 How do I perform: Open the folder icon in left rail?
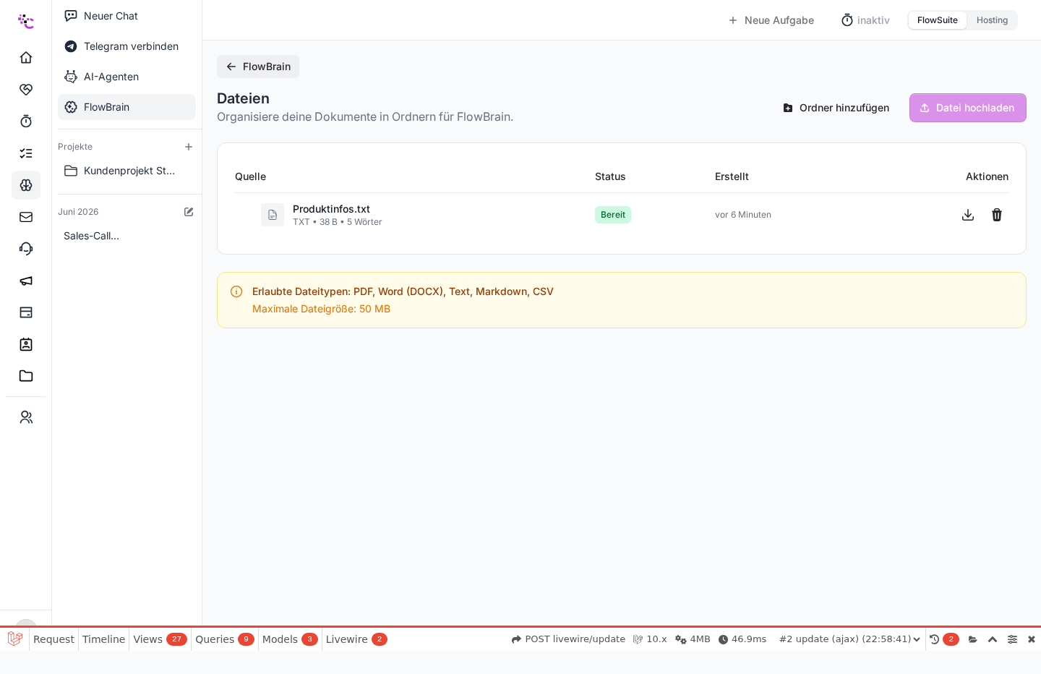click(26, 376)
